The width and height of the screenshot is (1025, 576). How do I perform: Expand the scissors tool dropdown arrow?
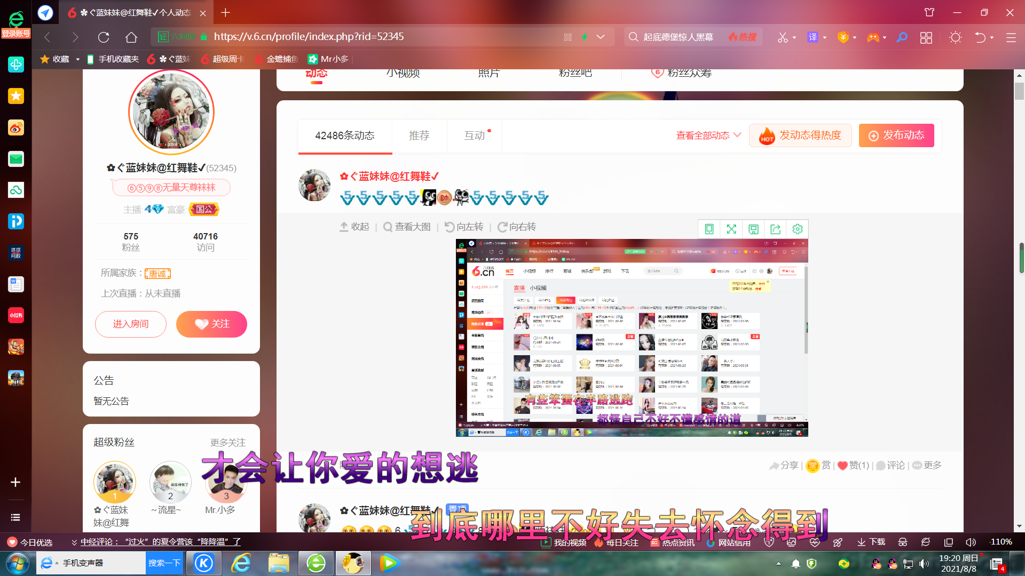(x=794, y=37)
